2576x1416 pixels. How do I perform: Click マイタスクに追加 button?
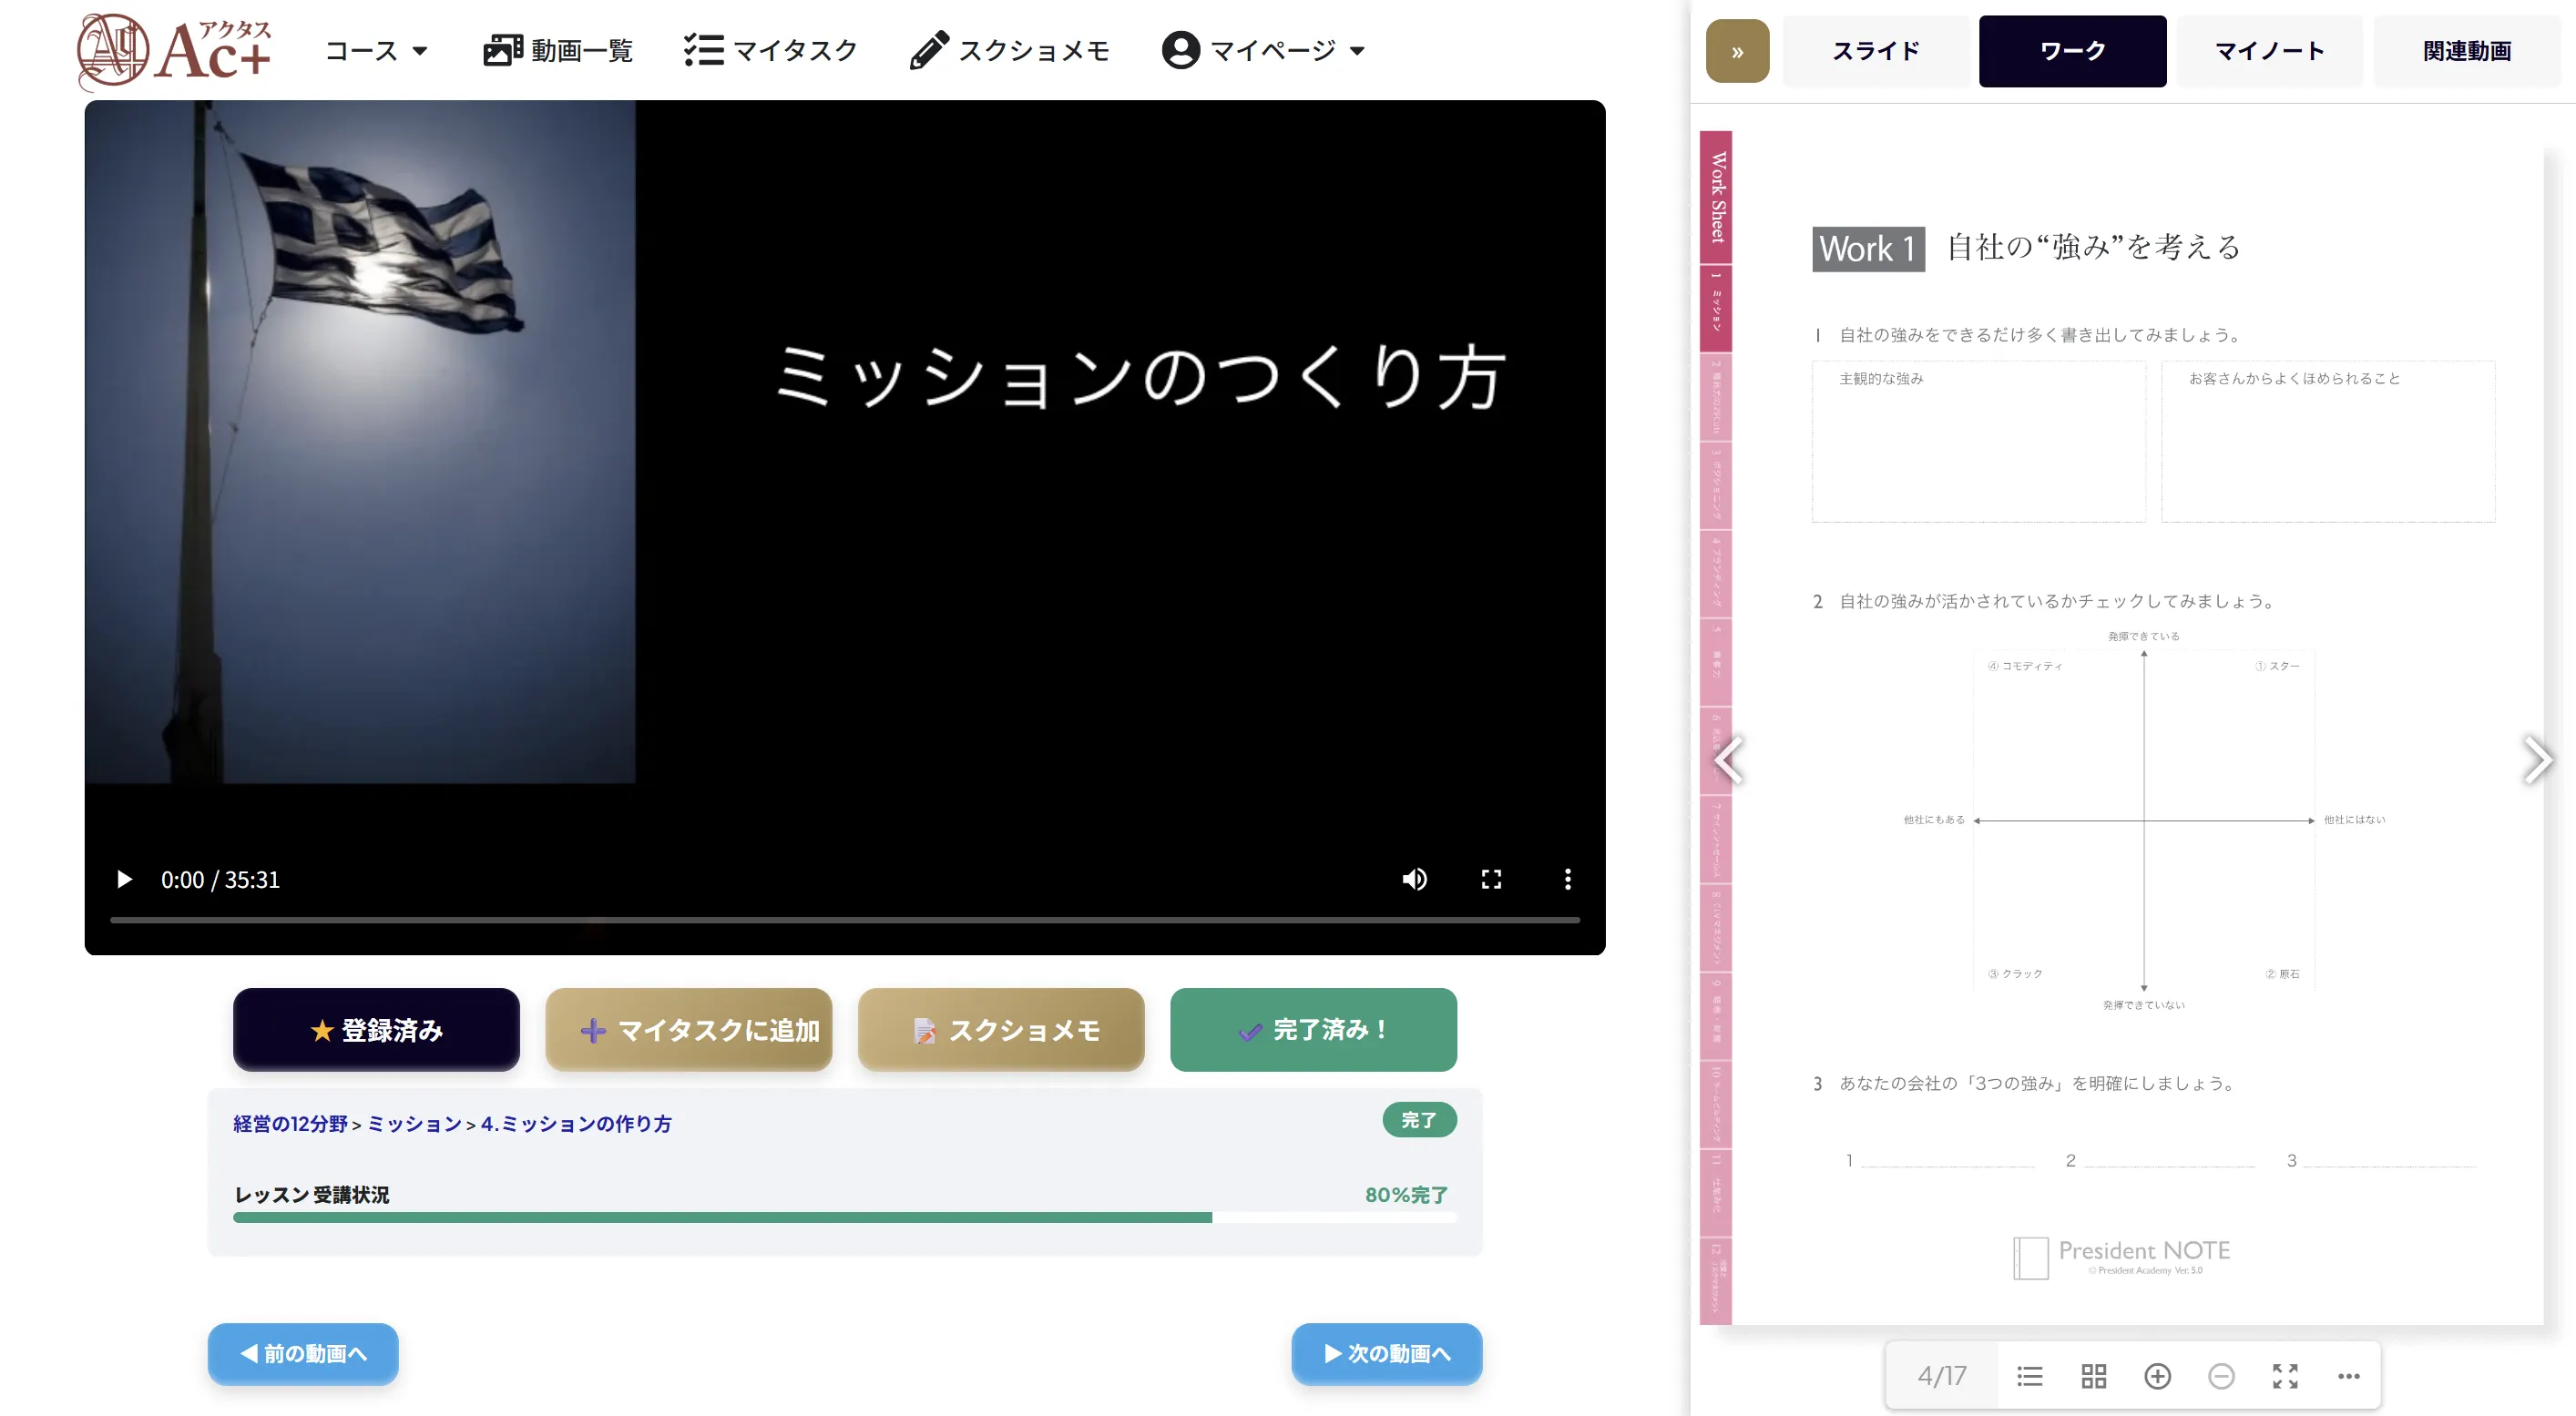click(689, 1030)
